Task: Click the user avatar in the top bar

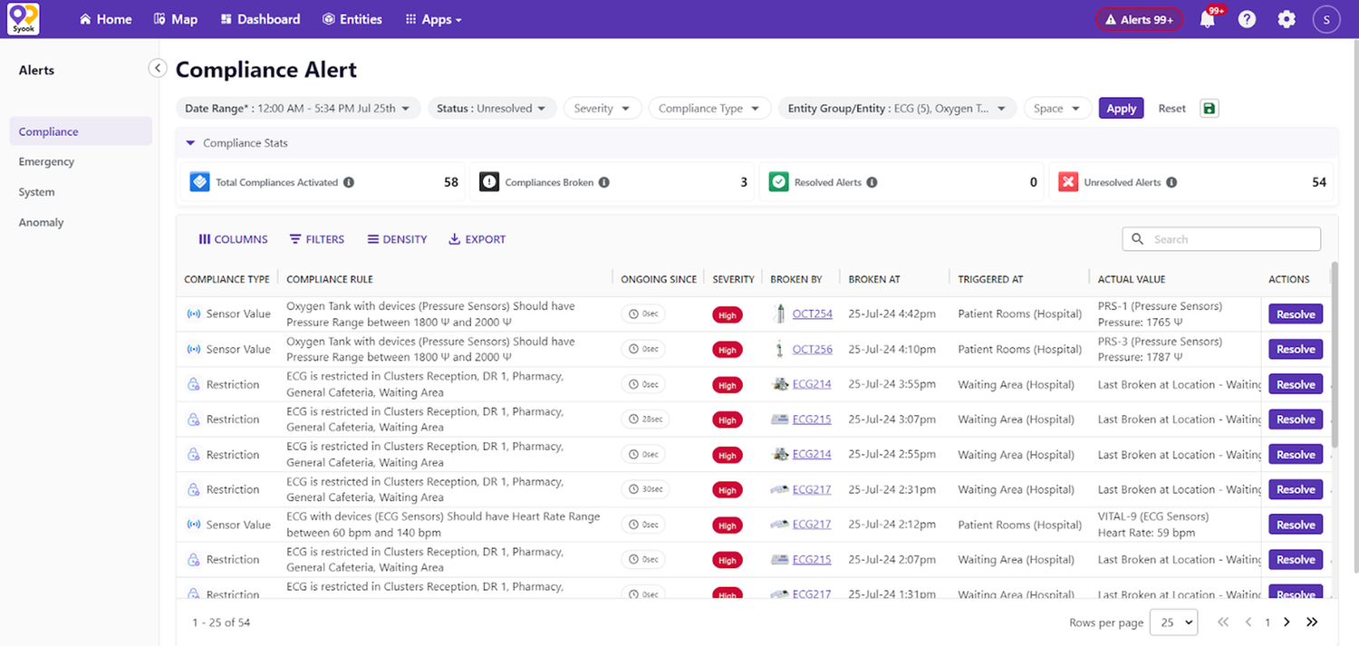Action: (x=1326, y=18)
